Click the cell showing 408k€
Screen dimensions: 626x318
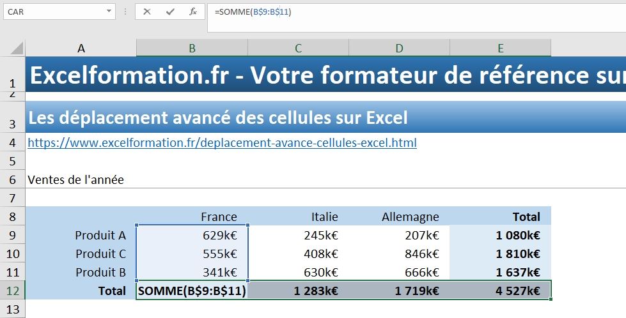click(x=298, y=254)
